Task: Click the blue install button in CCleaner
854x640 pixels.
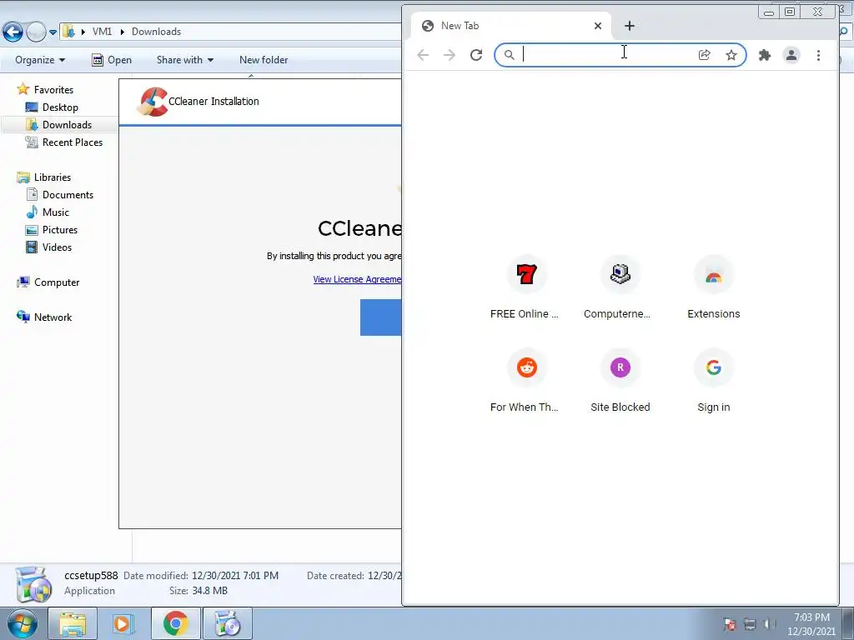Action: 380,317
